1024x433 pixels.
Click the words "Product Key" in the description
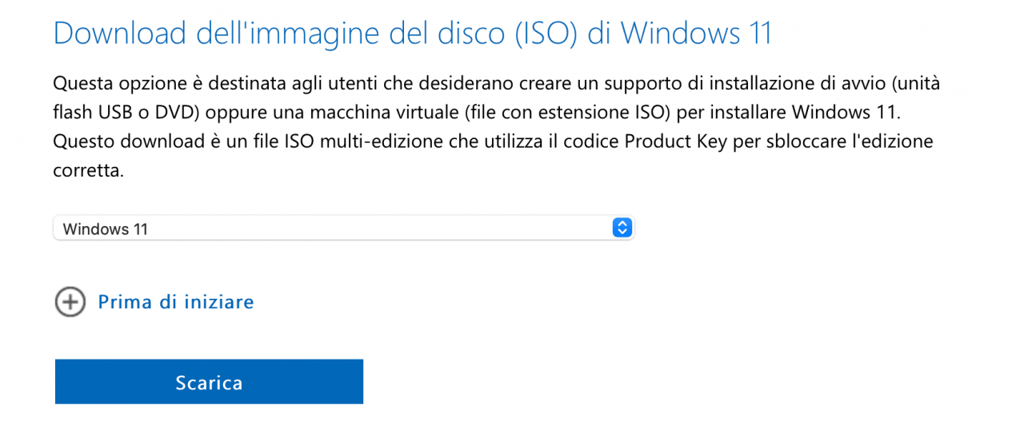[x=672, y=142]
